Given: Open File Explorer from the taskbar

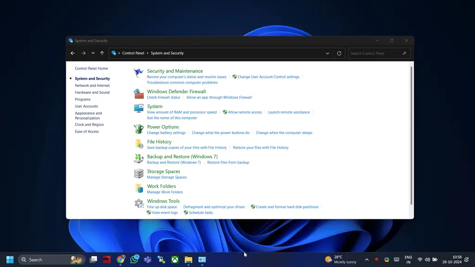Looking at the screenshot, I should [188, 260].
